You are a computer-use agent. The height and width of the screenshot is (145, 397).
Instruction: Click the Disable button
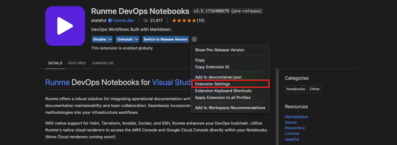click(x=99, y=39)
